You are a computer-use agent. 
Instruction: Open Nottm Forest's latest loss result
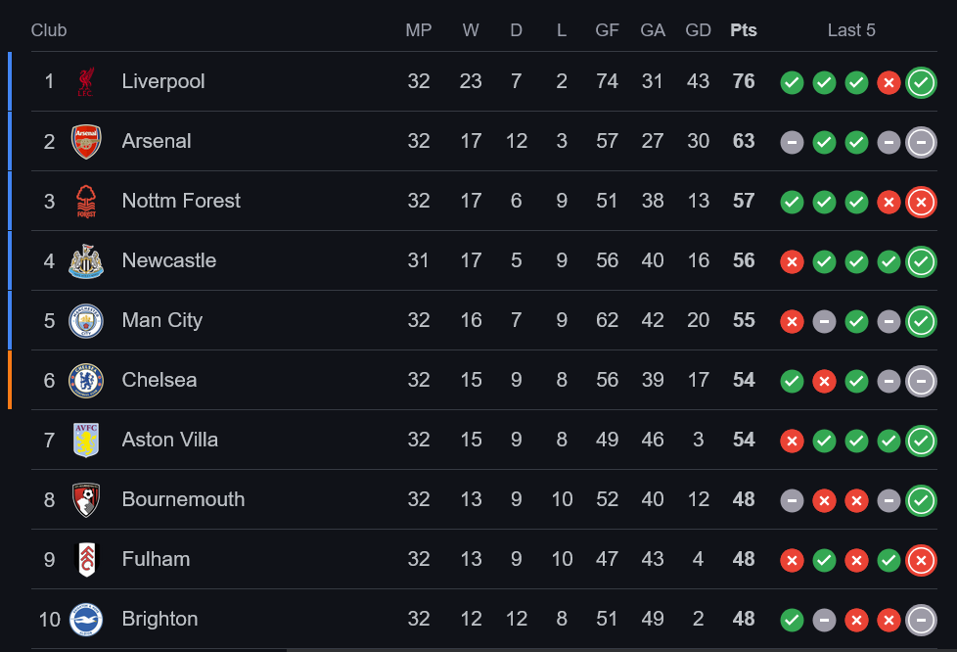coord(921,202)
